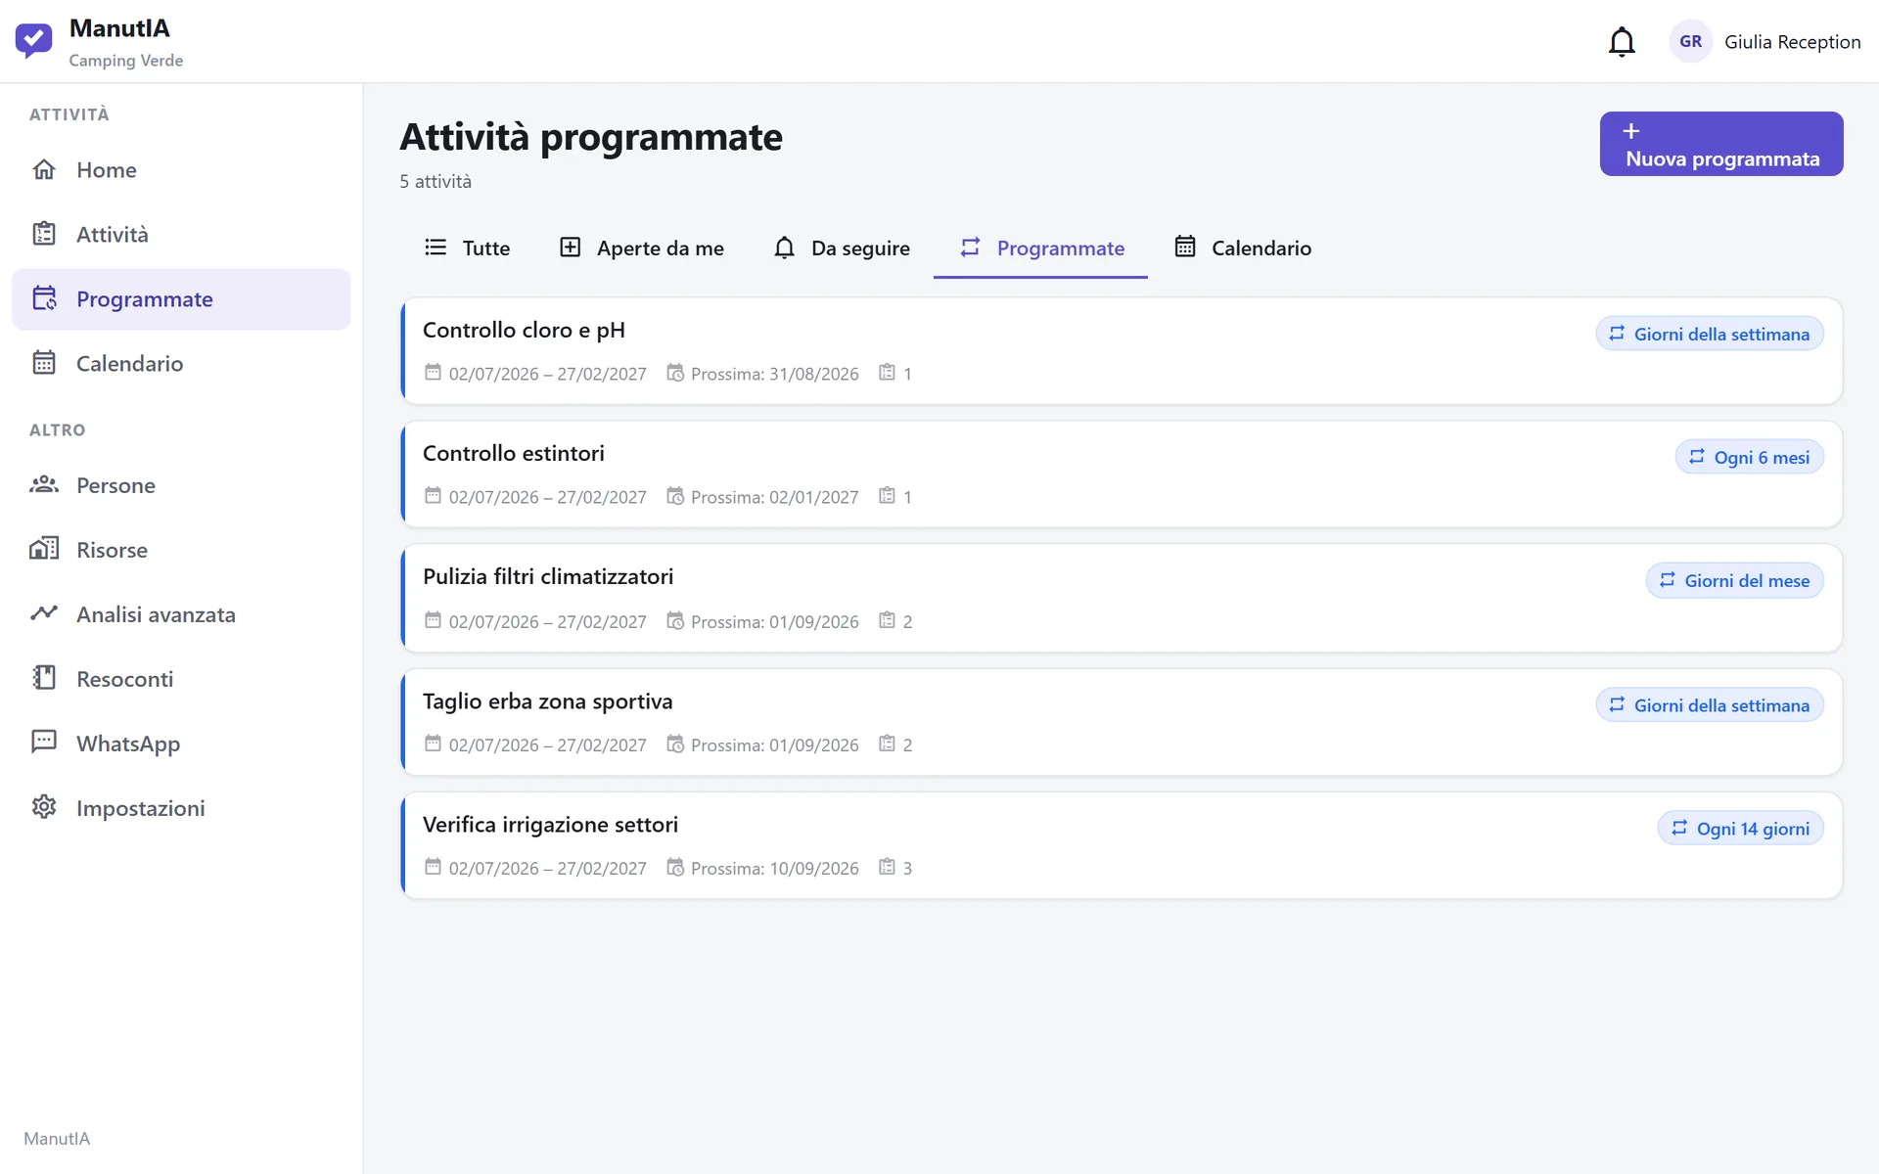
Task: Click the Prossima: 10/09/2026 date
Action: pos(774,868)
